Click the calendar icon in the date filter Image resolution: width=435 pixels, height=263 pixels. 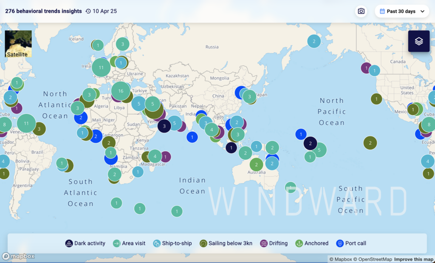(x=382, y=11)
